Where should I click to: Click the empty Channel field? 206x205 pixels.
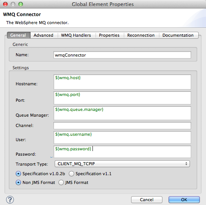[x=122, y=126]
